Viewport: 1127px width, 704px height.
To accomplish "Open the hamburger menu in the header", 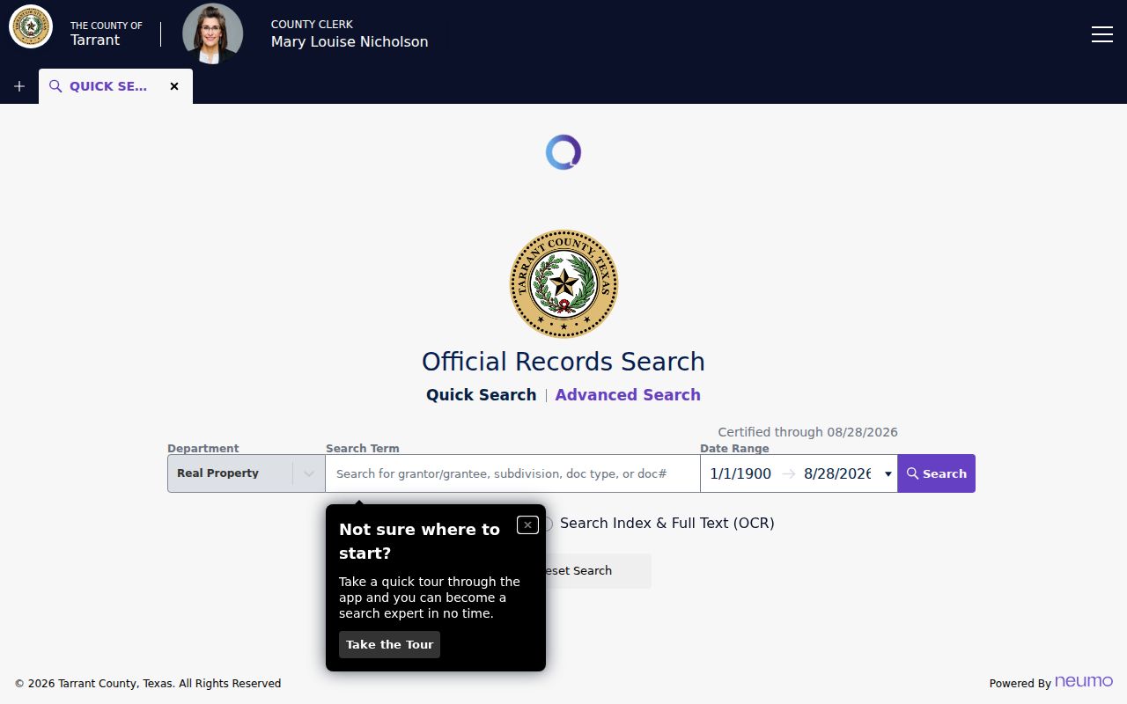I will (1101, 34).
